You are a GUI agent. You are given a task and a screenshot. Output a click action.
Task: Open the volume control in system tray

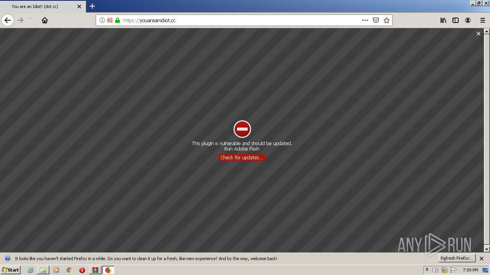pyautogui.click(x=435, y=270)
